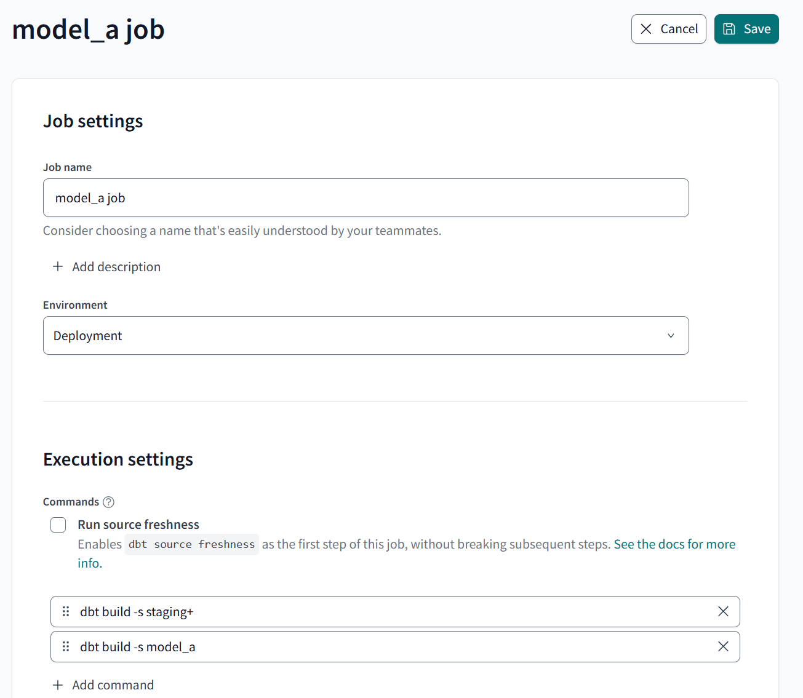Click the Job name field label
Image resolution: width=803 pixels, height=698 pixels.
[x=67, y=167]
